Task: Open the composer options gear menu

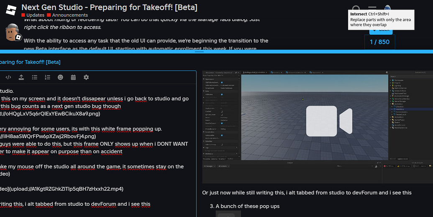Action: click(86, 77)
